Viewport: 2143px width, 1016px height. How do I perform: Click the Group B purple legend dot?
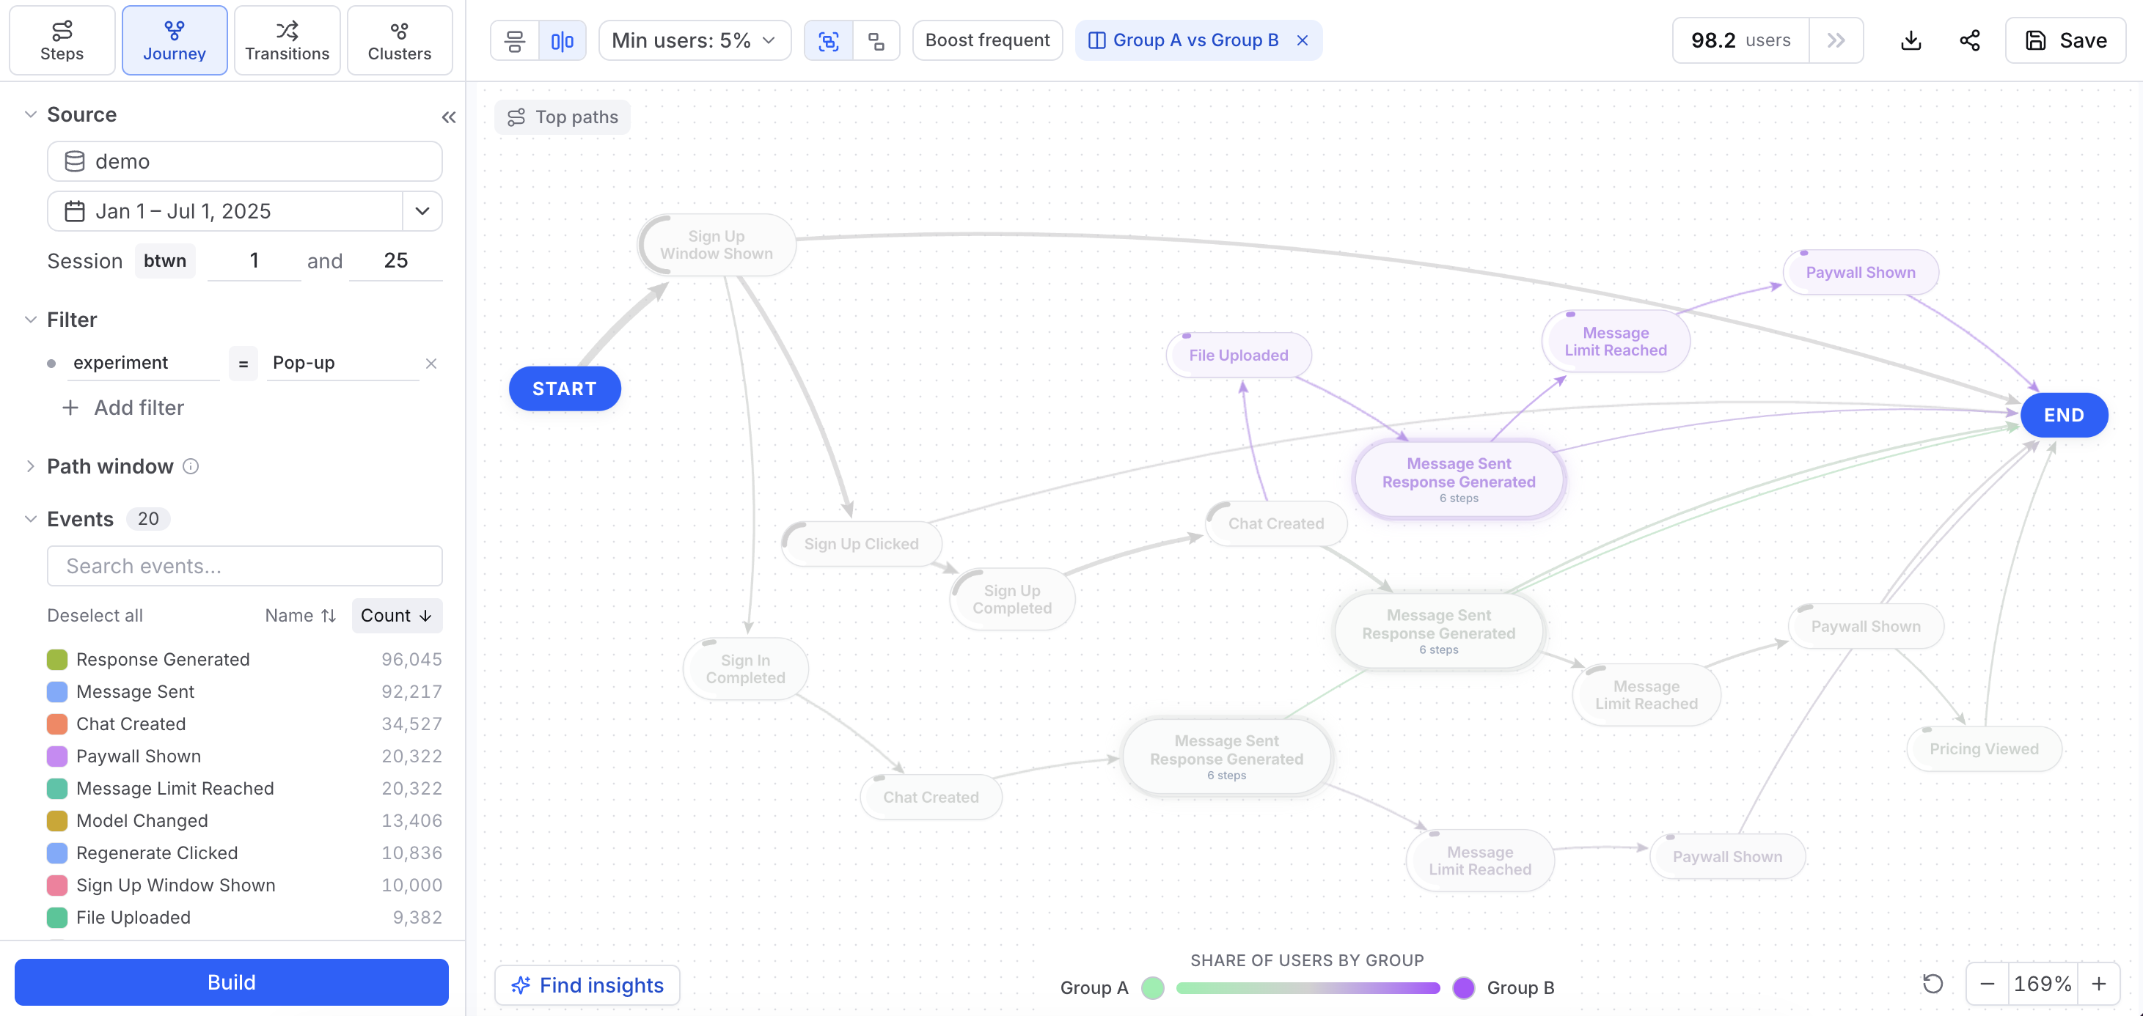[1463, 987]
